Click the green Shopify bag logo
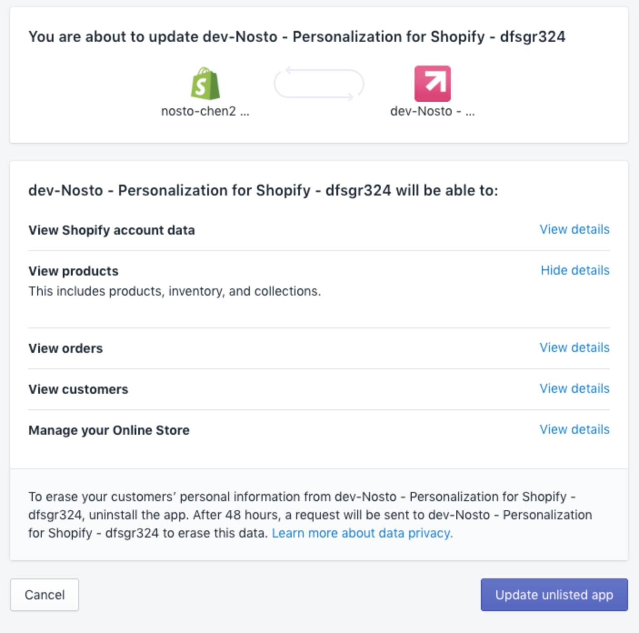Image resolution: width=639 pixels, height=633 pixels. click(x=205, y=84)
